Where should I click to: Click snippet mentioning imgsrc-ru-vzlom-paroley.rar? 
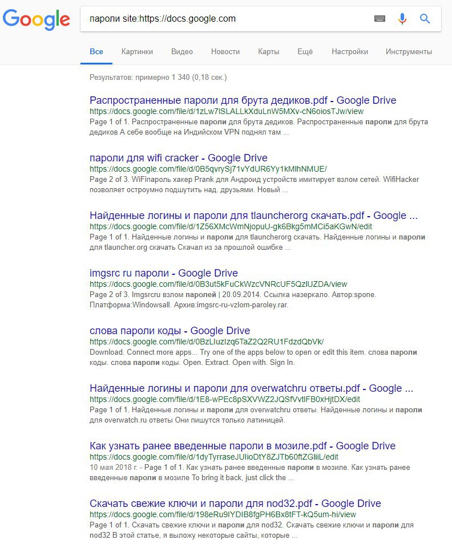click(233, 300)
